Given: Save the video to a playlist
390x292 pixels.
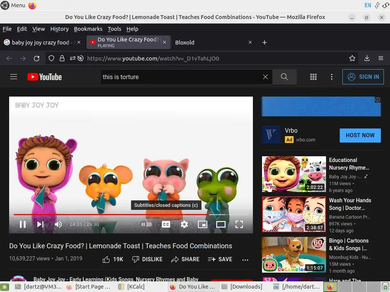Looking at the screenshot, I should point(220,259).
